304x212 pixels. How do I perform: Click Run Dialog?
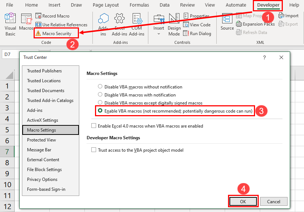pos(197,33)
